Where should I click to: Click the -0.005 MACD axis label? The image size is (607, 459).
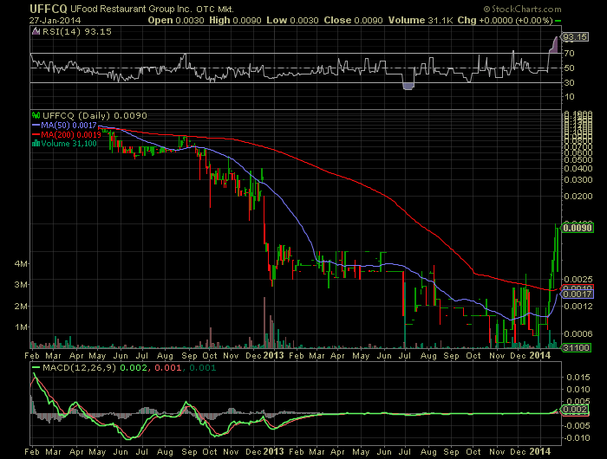577,426
